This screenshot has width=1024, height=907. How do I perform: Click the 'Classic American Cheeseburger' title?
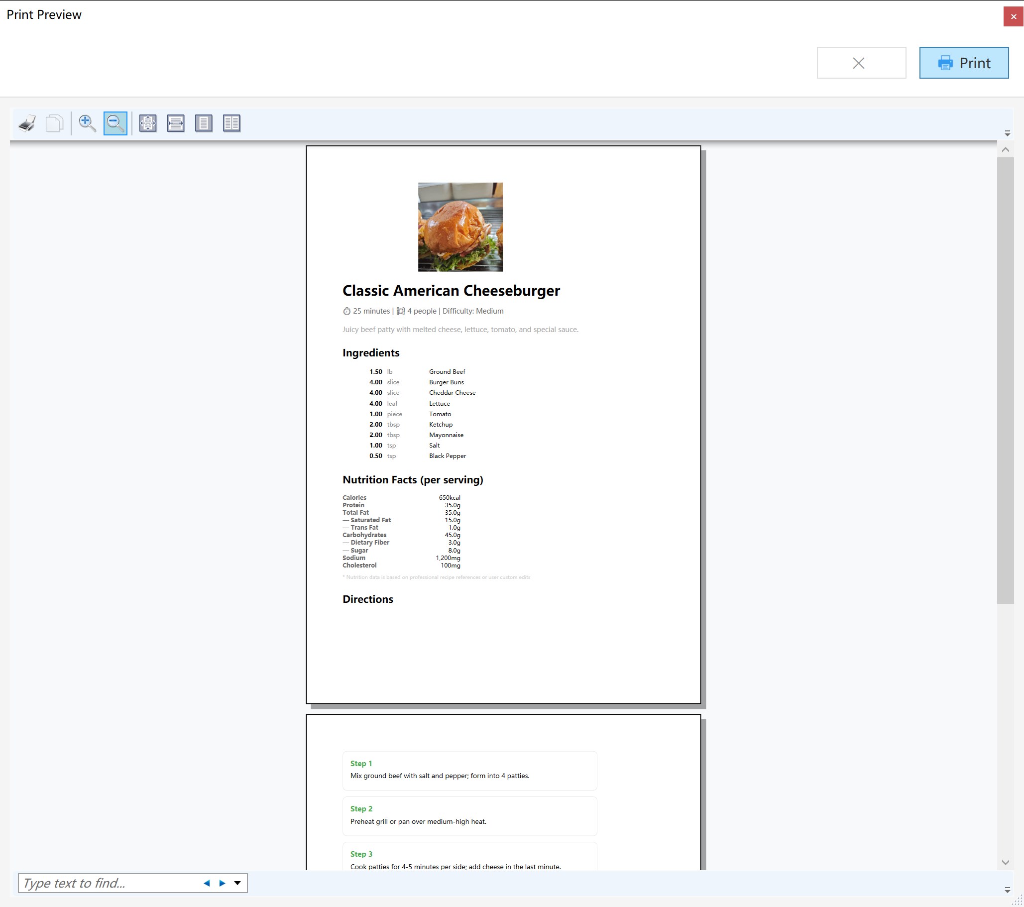tap(452, 291)
